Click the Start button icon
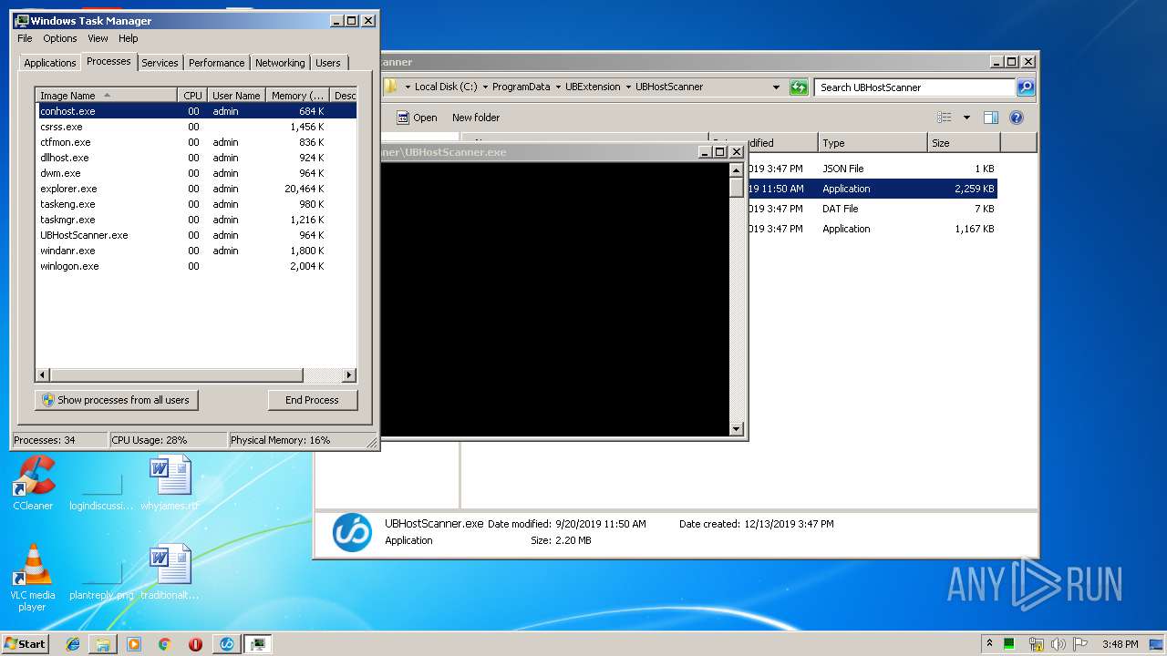The image size is (1167, 656). (x=26, y=643)
